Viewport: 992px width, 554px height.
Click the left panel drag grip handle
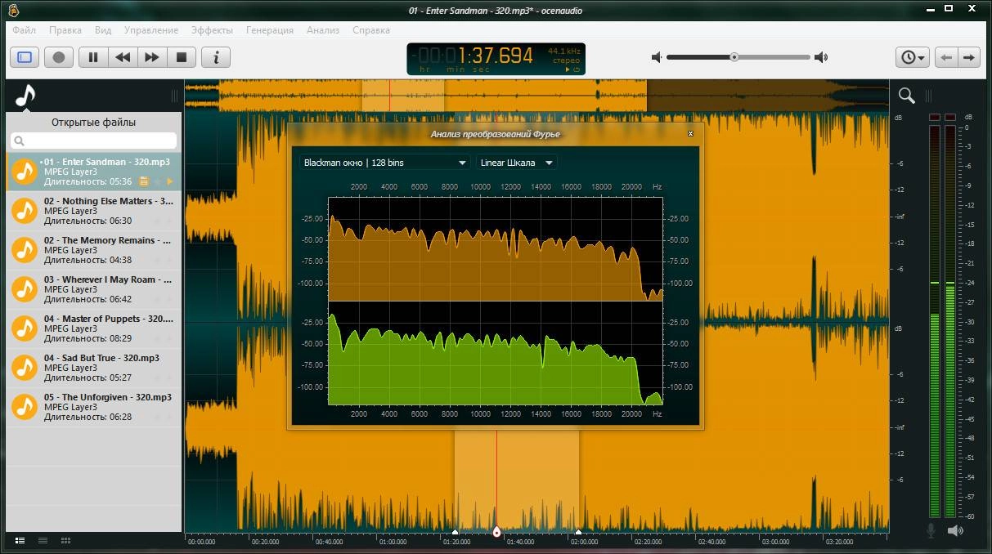click(x=174, y=95)
